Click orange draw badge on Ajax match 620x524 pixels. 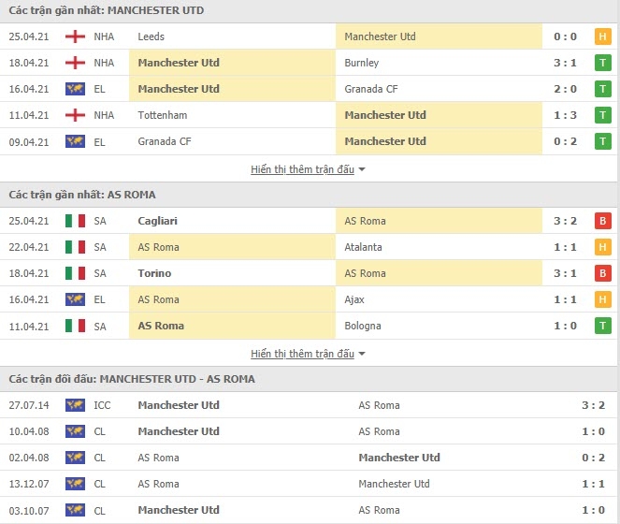pos(602,299)
